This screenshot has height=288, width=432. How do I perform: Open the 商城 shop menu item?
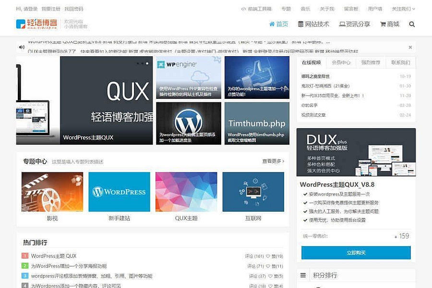tap(390, 24)
